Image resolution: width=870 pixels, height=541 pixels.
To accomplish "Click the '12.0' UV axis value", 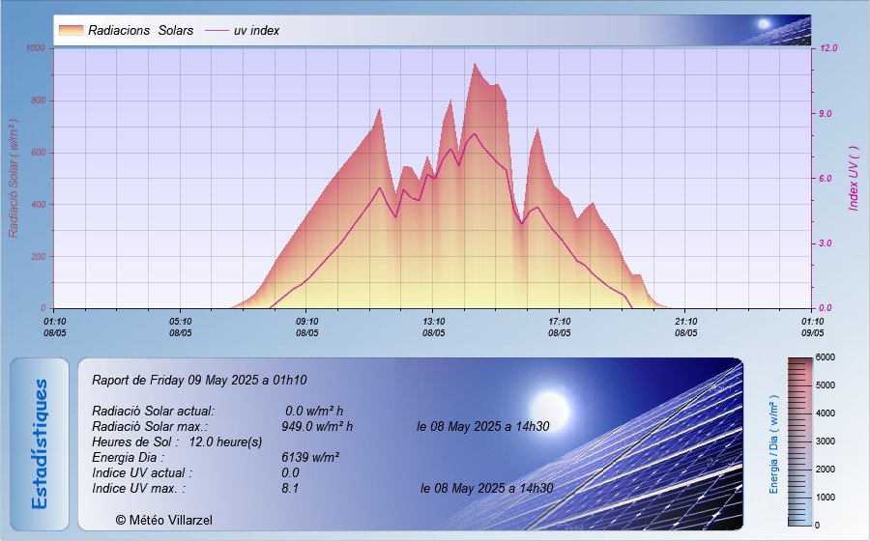I will pyautogui.click(x=828, y=48).
